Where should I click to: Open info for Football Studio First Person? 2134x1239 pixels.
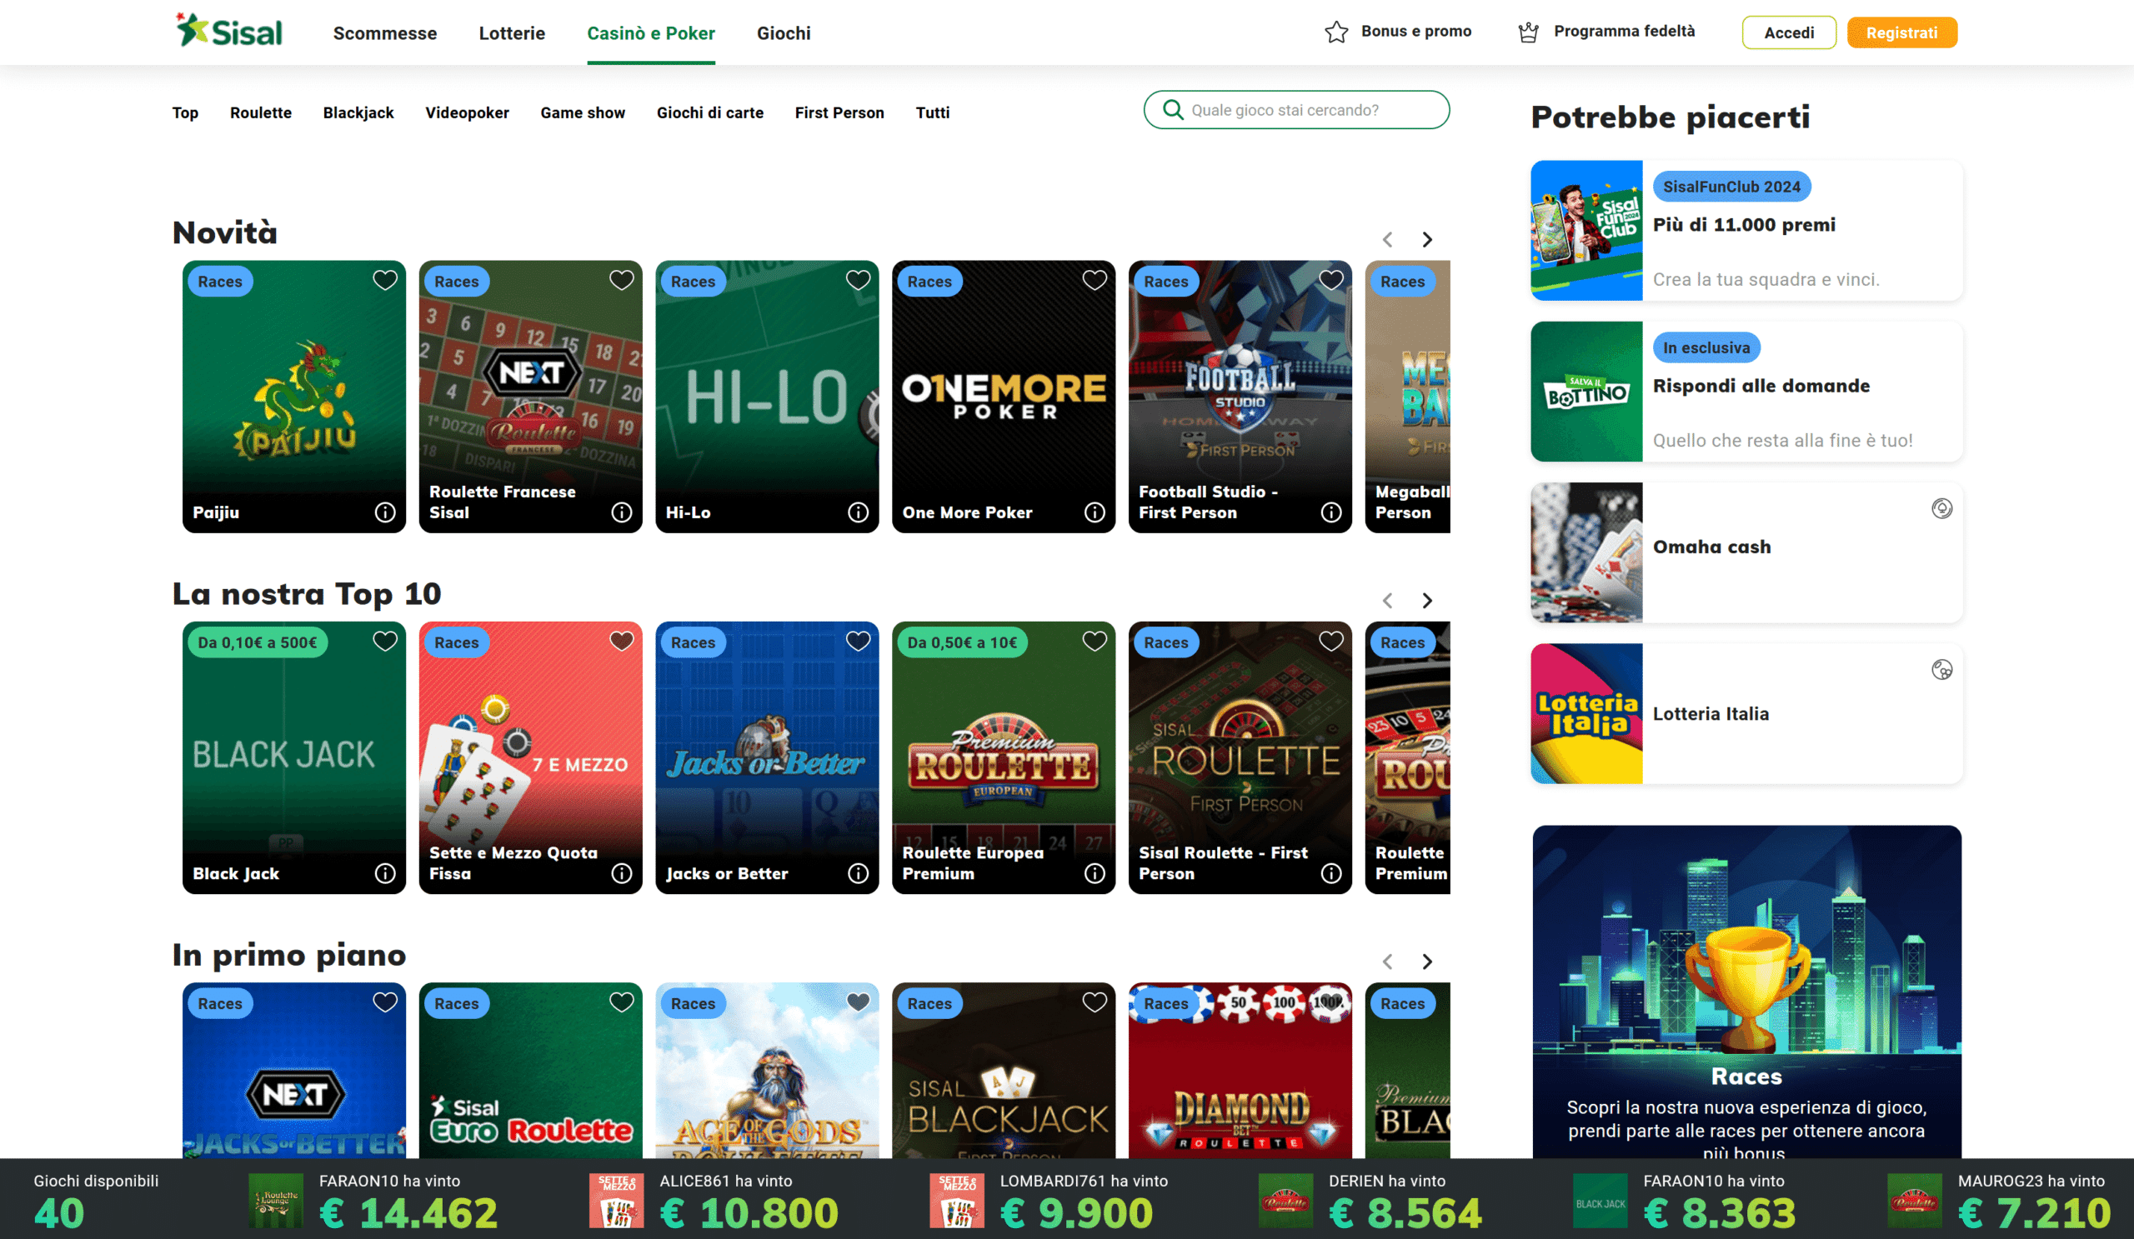(x=1331, y=512)
